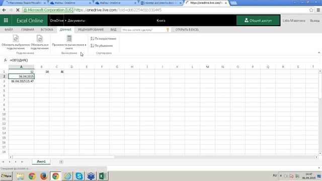The height and width of the screenshot is (181, 322).
Task: Open the ГЛАВНАЯ tab
Action: (x=28, y=30)
